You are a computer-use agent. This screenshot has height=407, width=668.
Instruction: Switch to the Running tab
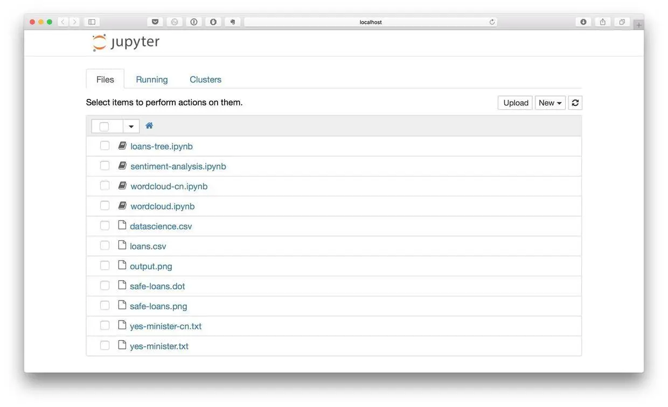[x=152, y=80]
